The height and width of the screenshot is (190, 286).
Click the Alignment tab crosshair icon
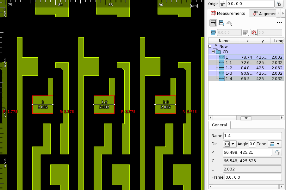tap(255, 13)
